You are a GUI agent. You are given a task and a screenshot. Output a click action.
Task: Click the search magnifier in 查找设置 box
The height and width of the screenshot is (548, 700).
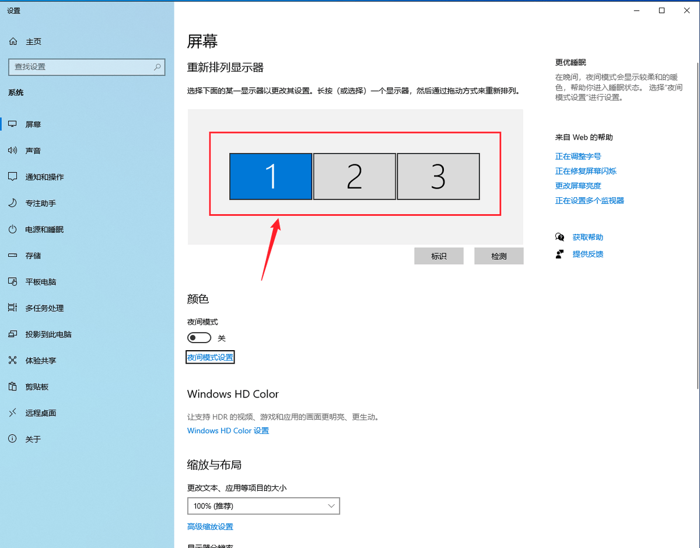(x=157, y=67)
